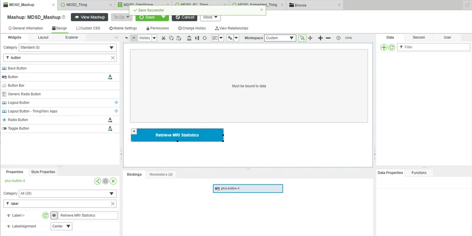The width and height of the screenshot is (472, 236).
Task: Click the gear configure icon in Properties
Action: [x=105, y=181]
